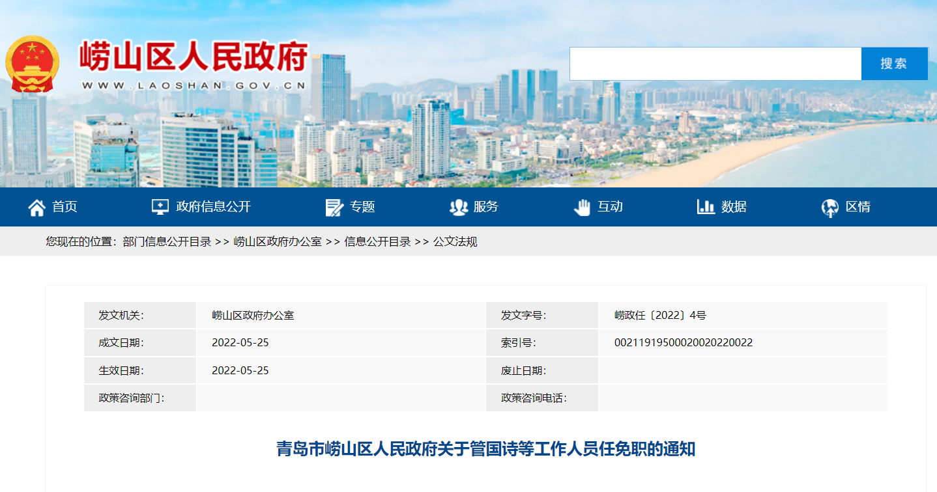This screenshot has width=937, height=492.
Task: Navigate to the 公文法规 breadcrumb link
Action: point(455,241)
